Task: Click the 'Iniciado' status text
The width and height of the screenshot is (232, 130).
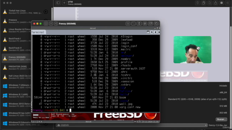Action: (223, 86)
